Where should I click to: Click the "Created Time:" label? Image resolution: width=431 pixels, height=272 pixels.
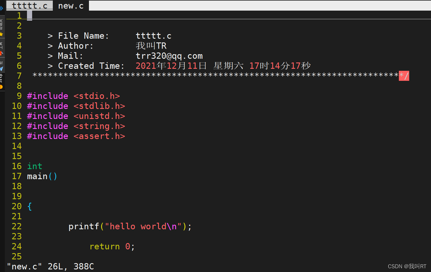tap(91, 66)
